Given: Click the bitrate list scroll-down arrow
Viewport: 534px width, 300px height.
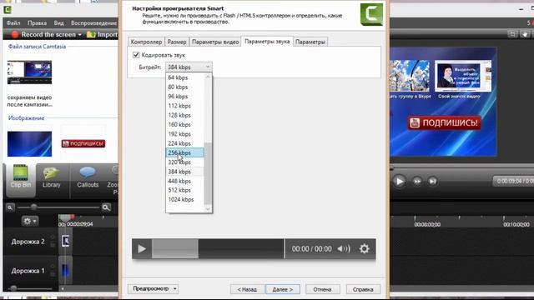Looking at the screenshot, I should (x=208, y=209).
